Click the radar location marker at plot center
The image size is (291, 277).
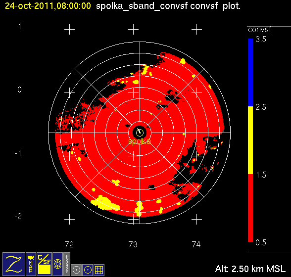click(140, 133)
